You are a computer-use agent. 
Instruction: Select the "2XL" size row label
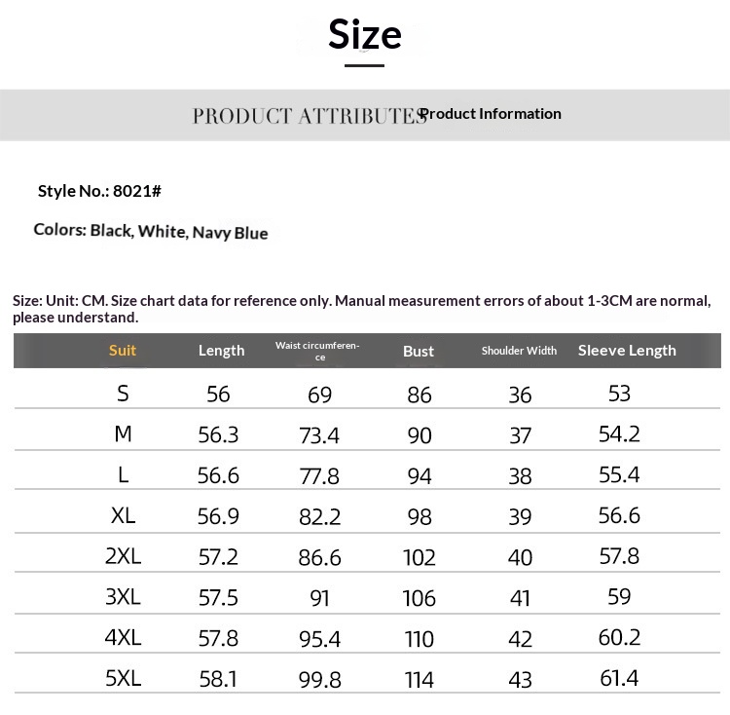(x=123, y=556)
